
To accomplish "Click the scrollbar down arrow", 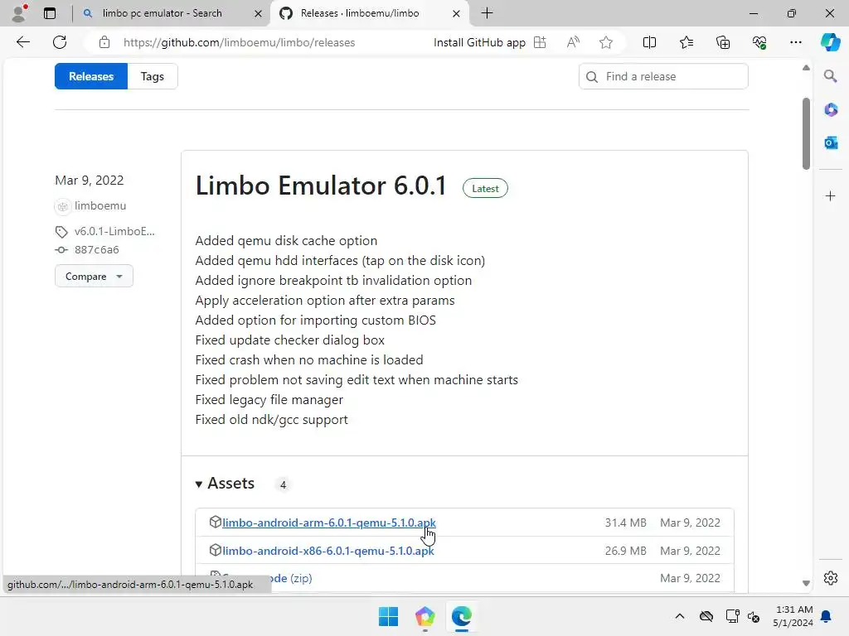I will click(806, 583).
